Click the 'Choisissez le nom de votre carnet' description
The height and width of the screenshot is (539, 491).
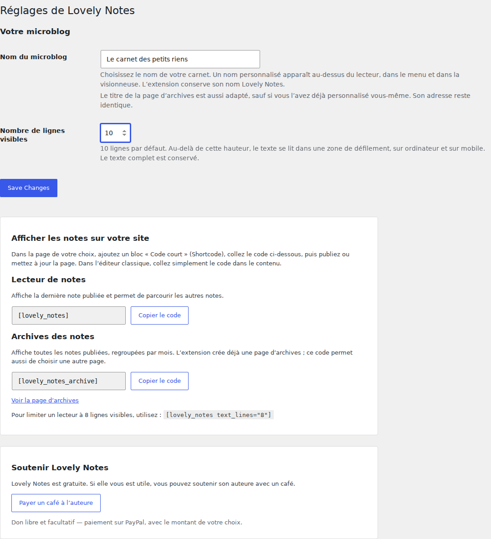280,79
